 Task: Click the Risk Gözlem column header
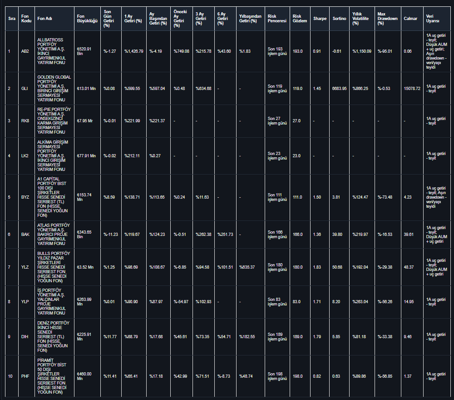(x=300, y=19)
